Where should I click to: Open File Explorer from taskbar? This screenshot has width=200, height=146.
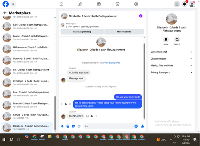50,137
